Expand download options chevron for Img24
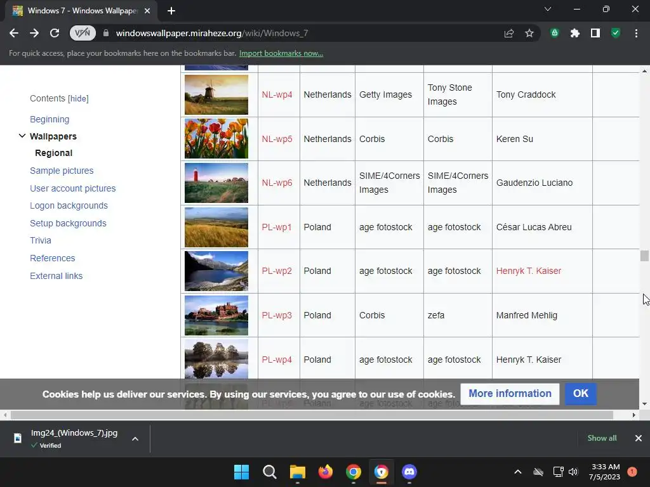650x487 pixels. point(135,439)
